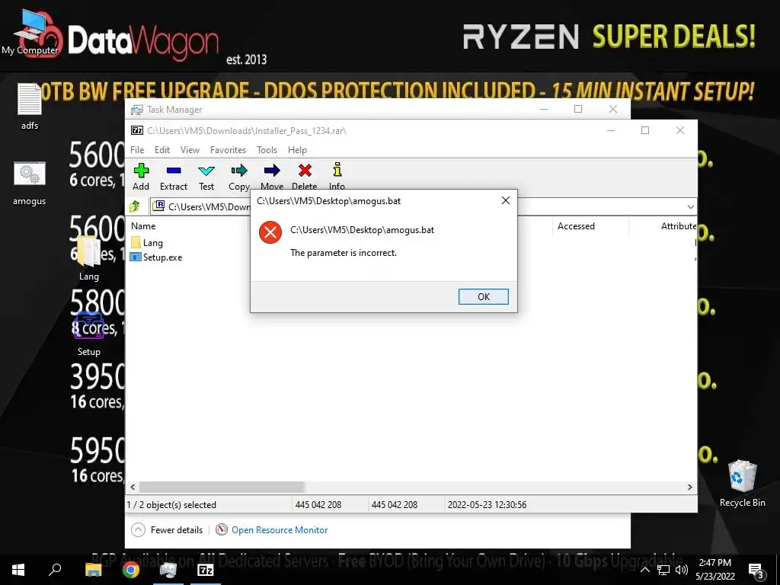The width and height of the screenshot is (780, 585).
Task: Open the Tools menu
Action: (267, 150)
